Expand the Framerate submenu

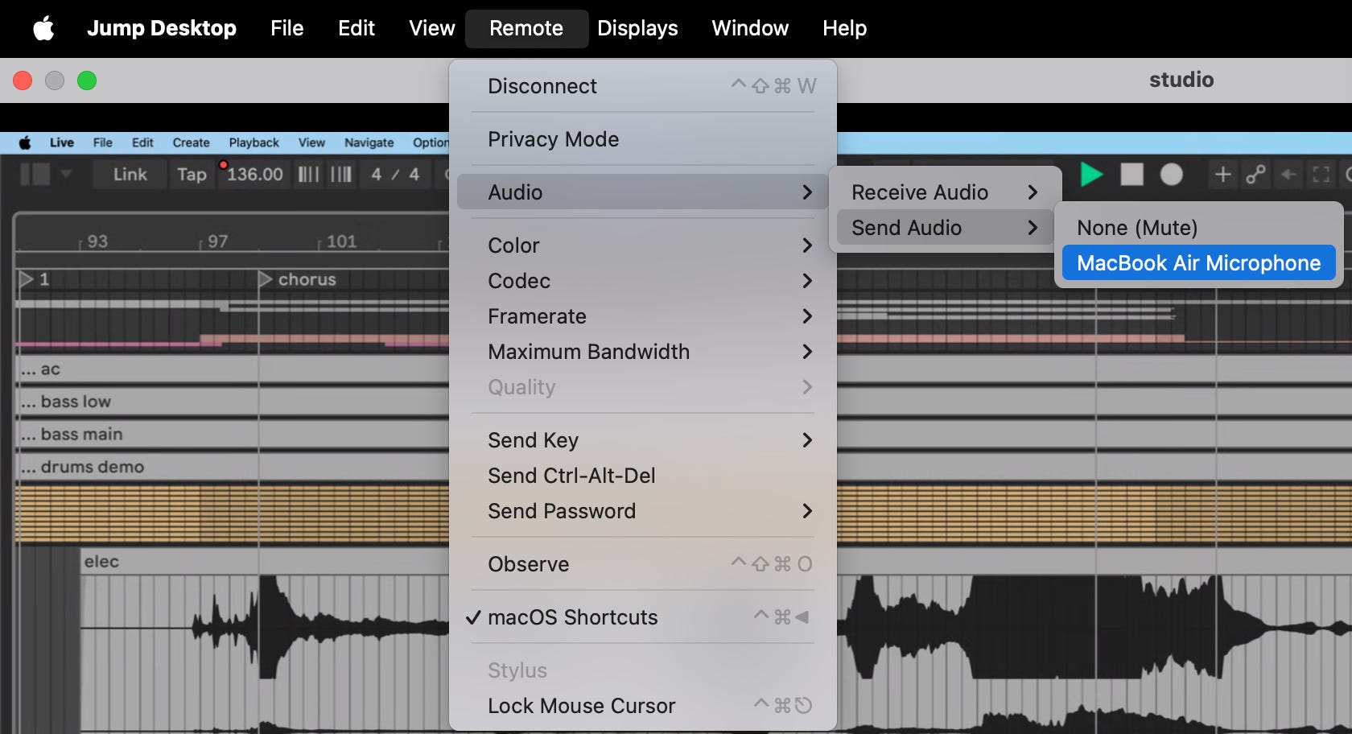click(x=643, y=316)
